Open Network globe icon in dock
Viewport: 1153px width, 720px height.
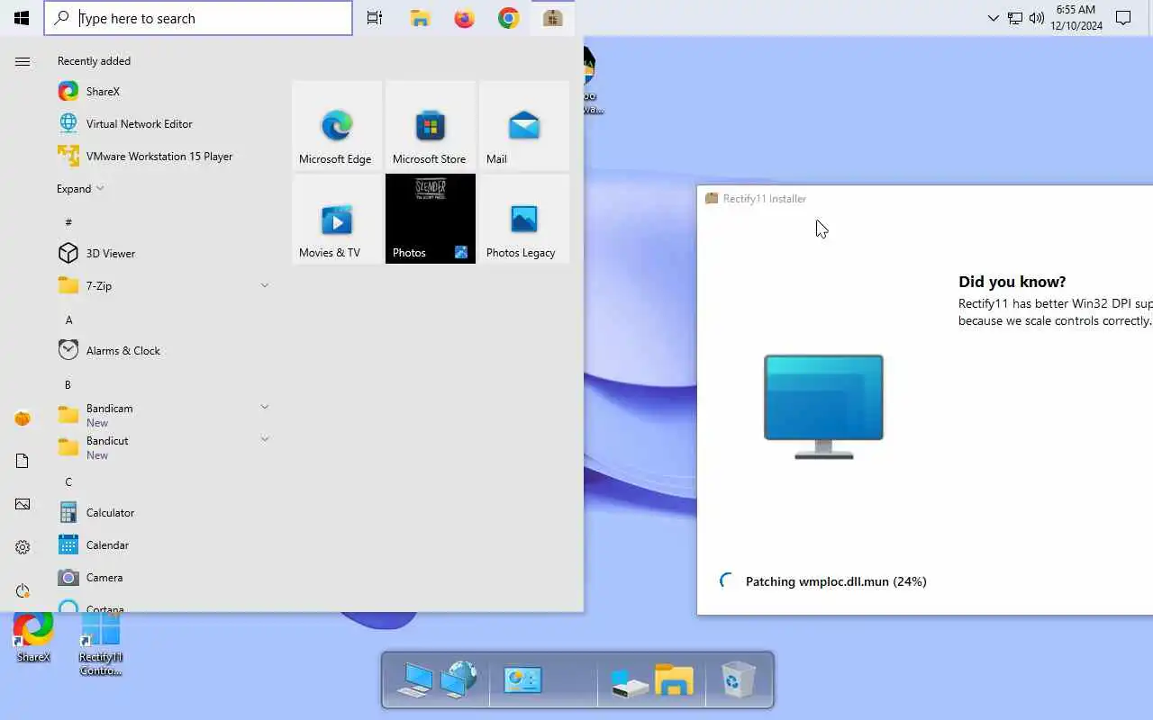(459, 679)
